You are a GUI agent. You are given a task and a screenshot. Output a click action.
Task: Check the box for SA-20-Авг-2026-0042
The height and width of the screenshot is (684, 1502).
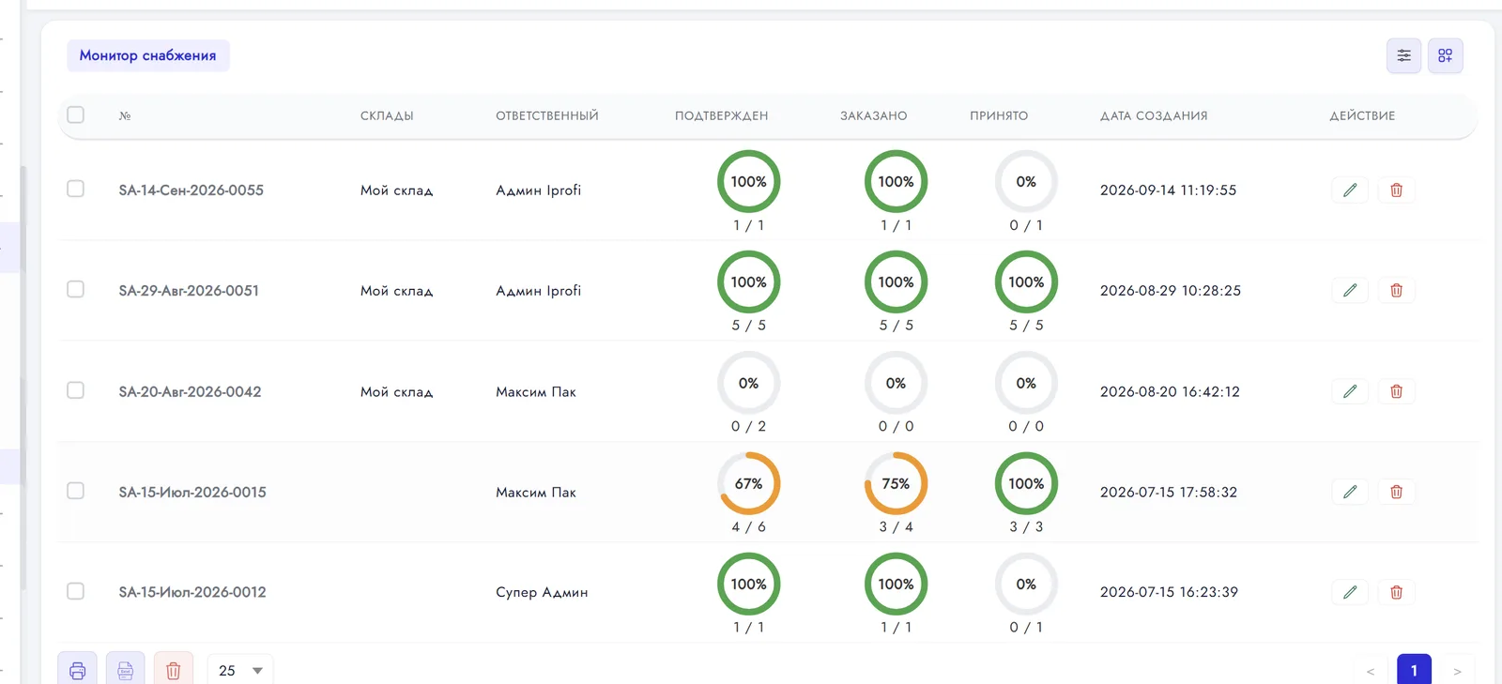(76, 390)
